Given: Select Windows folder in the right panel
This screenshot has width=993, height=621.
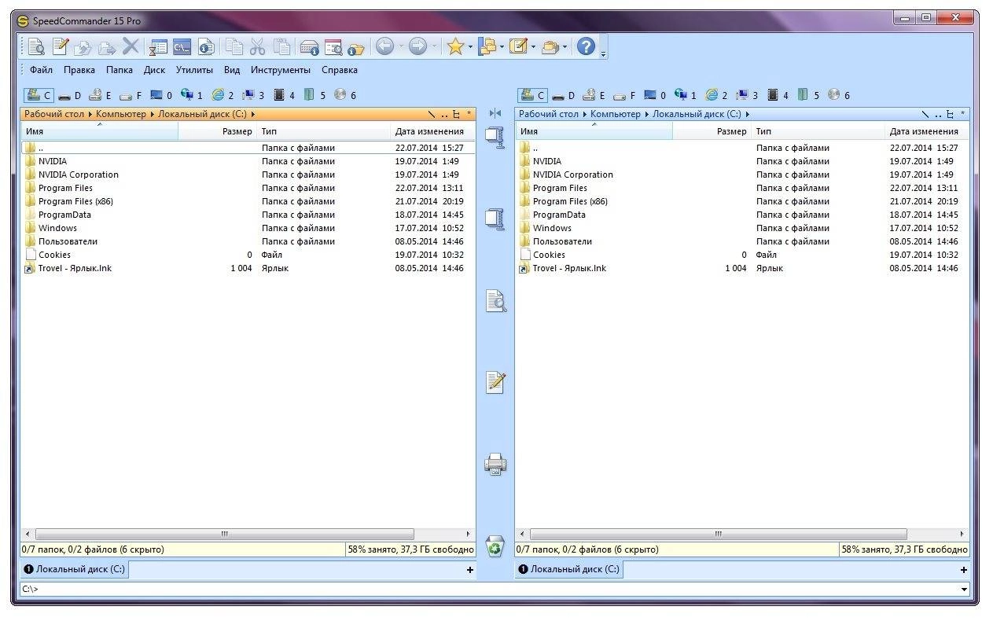Looking at the screenshot, I should point(552,228).
